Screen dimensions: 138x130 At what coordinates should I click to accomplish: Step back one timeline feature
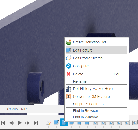click(x=12, y=123)
